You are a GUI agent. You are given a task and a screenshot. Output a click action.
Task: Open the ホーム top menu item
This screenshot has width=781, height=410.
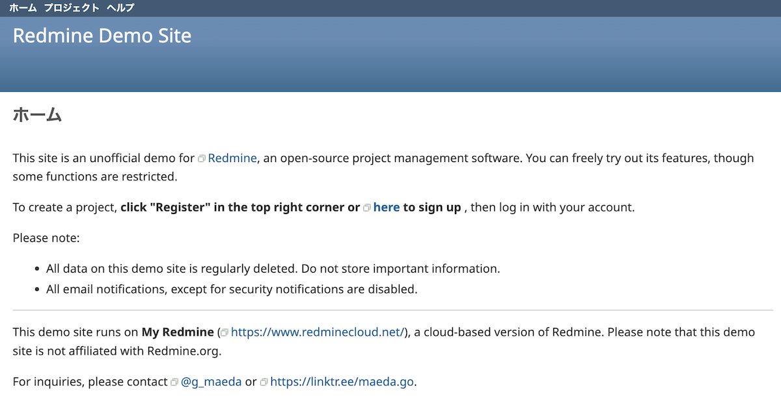23,8
